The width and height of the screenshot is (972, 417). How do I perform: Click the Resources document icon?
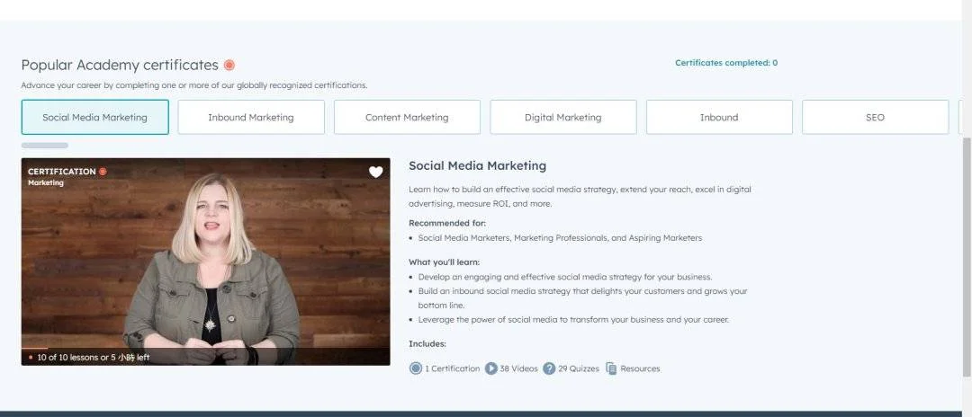pos(611,368)
